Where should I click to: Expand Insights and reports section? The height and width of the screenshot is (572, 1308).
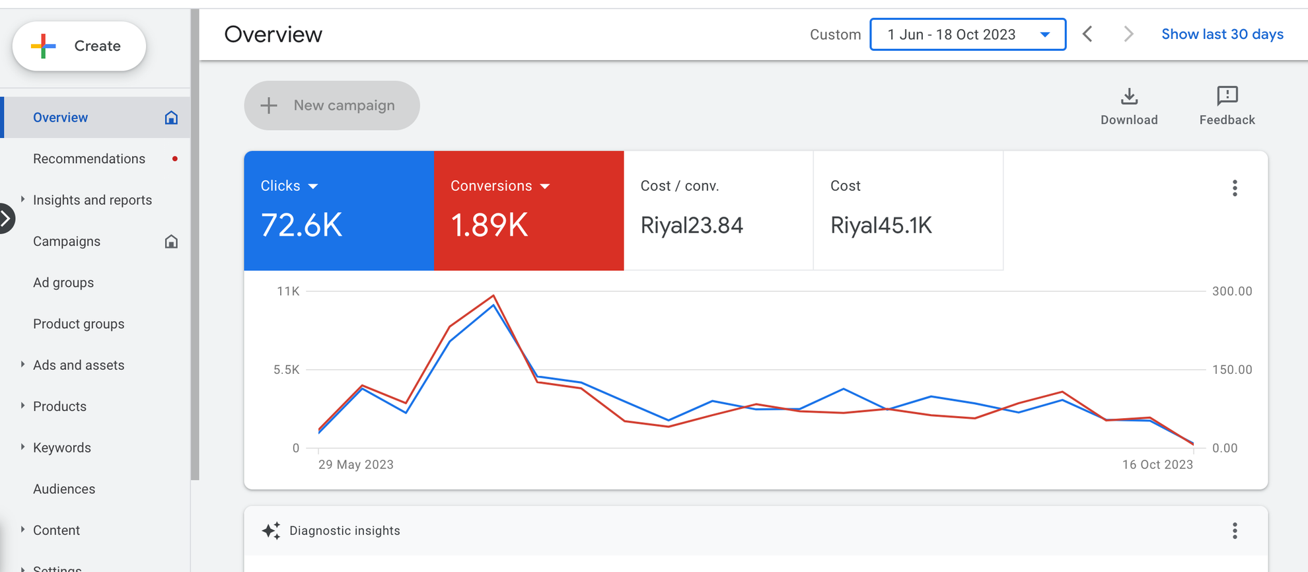[22, 199]
